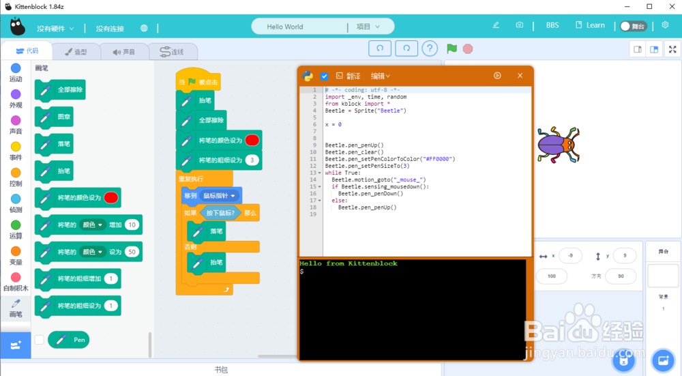The width and height of the screenshot is (682, 376).
Task: Select the 变量 variables category
Action: coord(16,255)
